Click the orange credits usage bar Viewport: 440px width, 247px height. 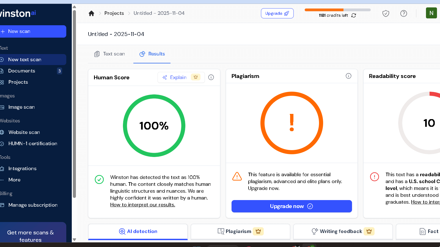[x=324, y=10]
